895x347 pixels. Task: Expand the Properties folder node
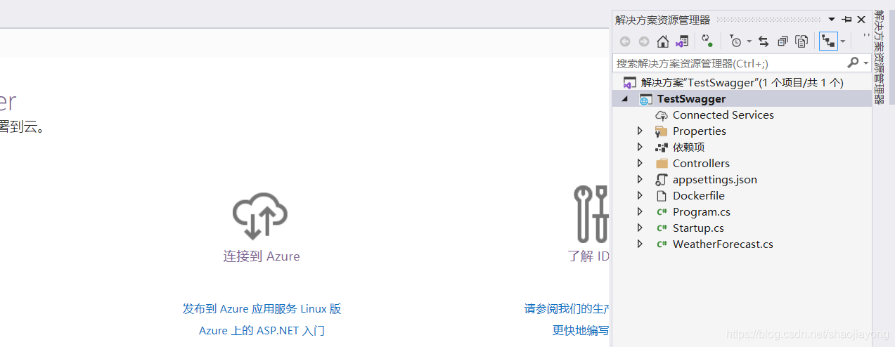640,131
